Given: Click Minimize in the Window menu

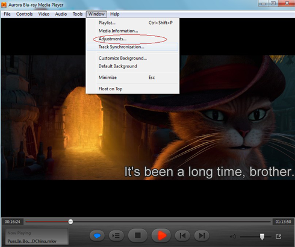Looking at the screenshot, I should coord(132,77).
